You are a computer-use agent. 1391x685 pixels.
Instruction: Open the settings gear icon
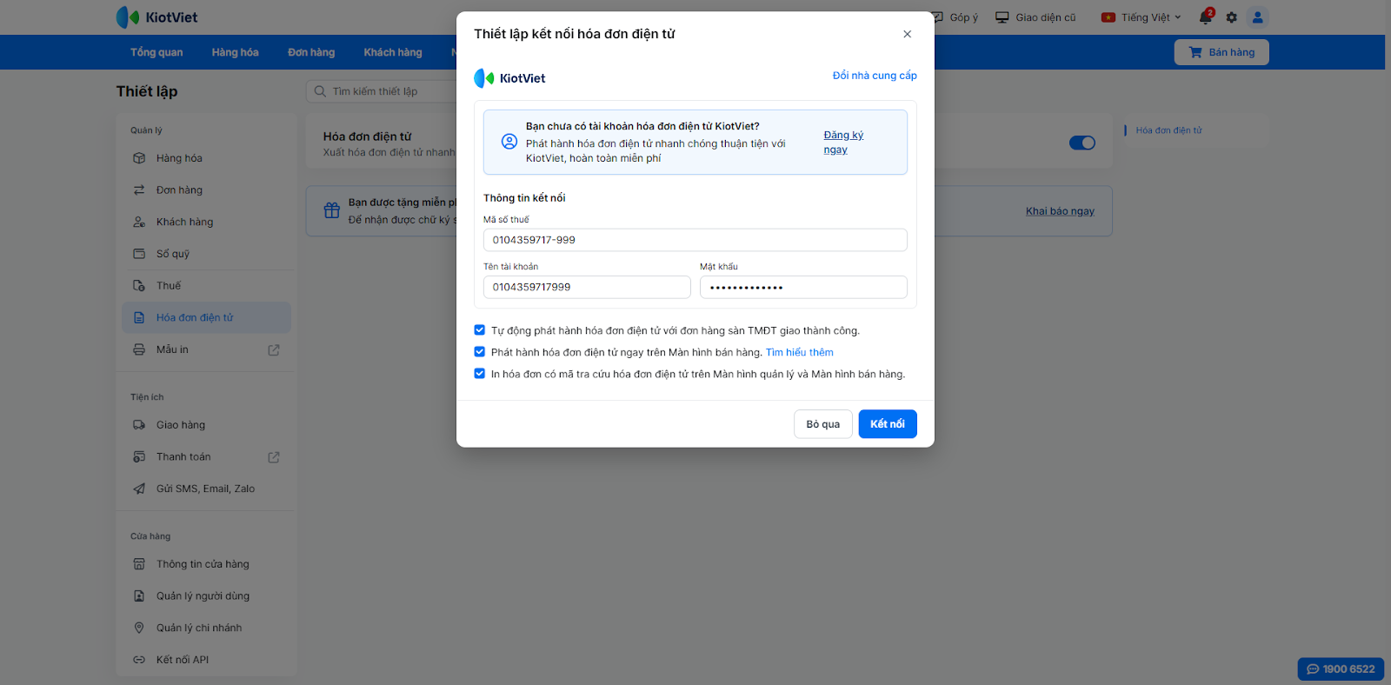(1231, 17)
